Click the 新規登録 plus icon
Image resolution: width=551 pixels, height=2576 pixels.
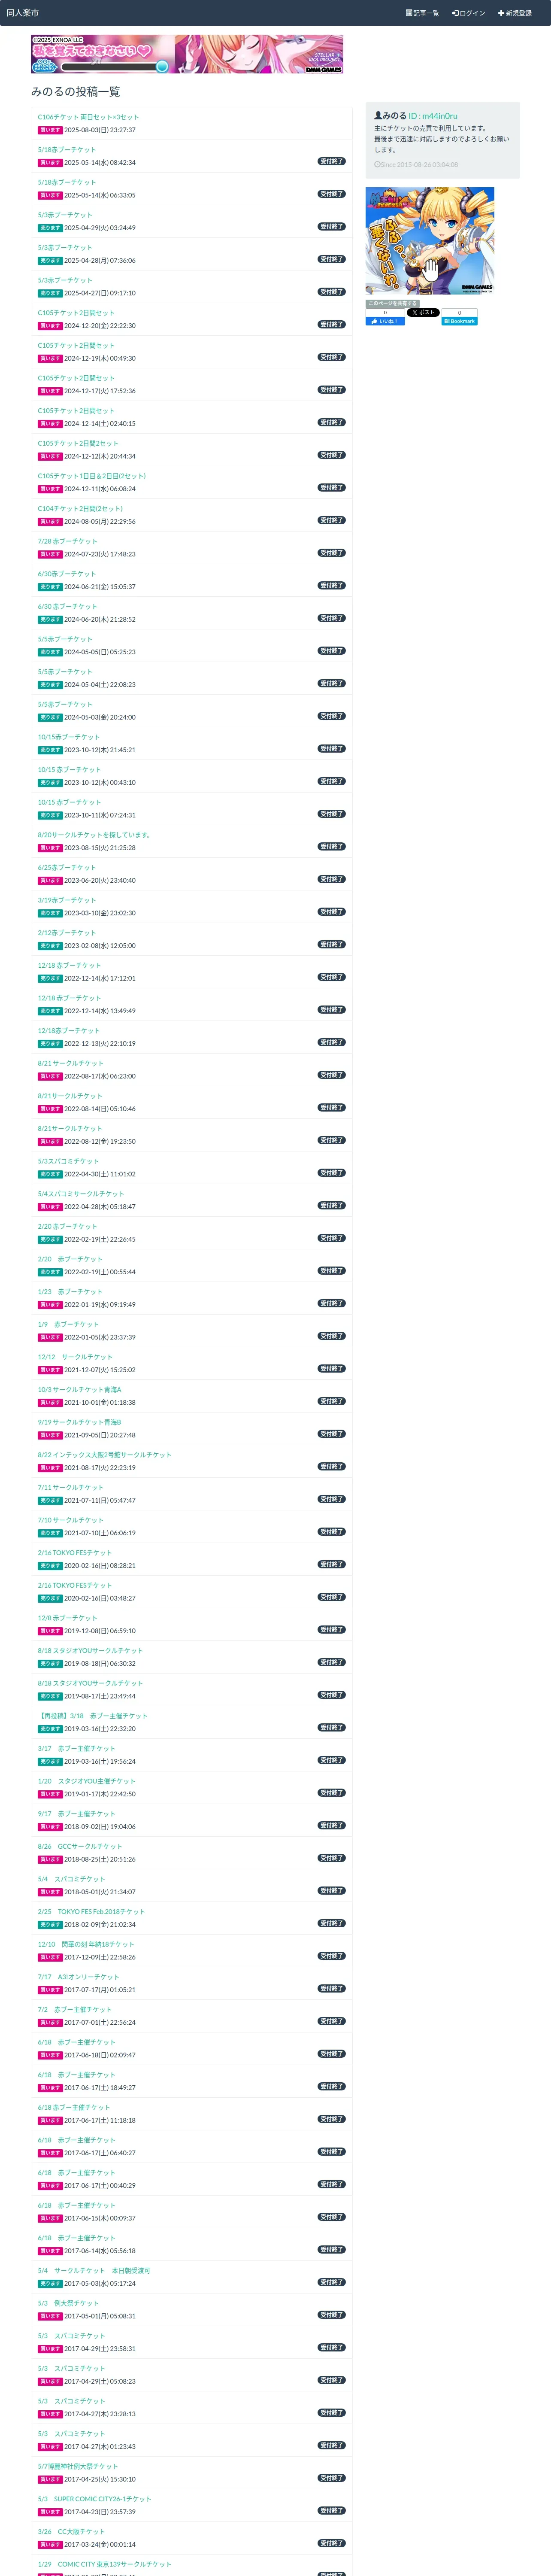(501, 13)
